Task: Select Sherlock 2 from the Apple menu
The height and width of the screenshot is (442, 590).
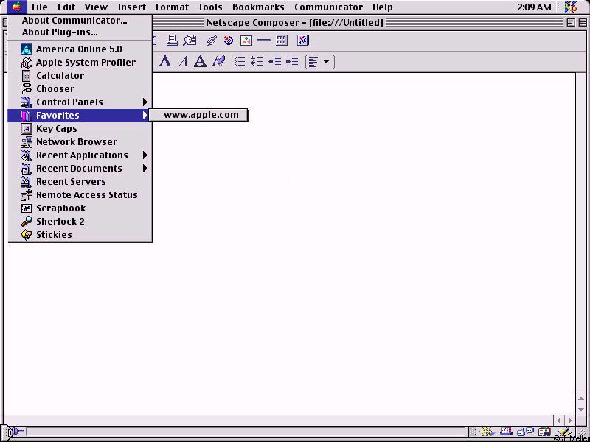Action: [x=60, y=221]
